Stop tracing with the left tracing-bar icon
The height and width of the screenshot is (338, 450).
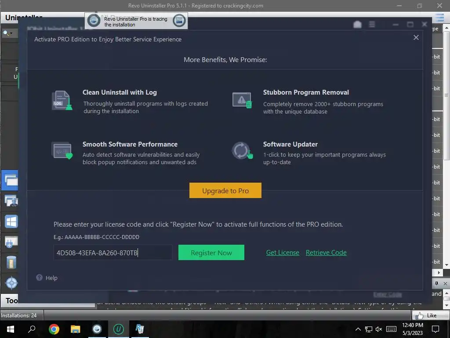(94, 20)
